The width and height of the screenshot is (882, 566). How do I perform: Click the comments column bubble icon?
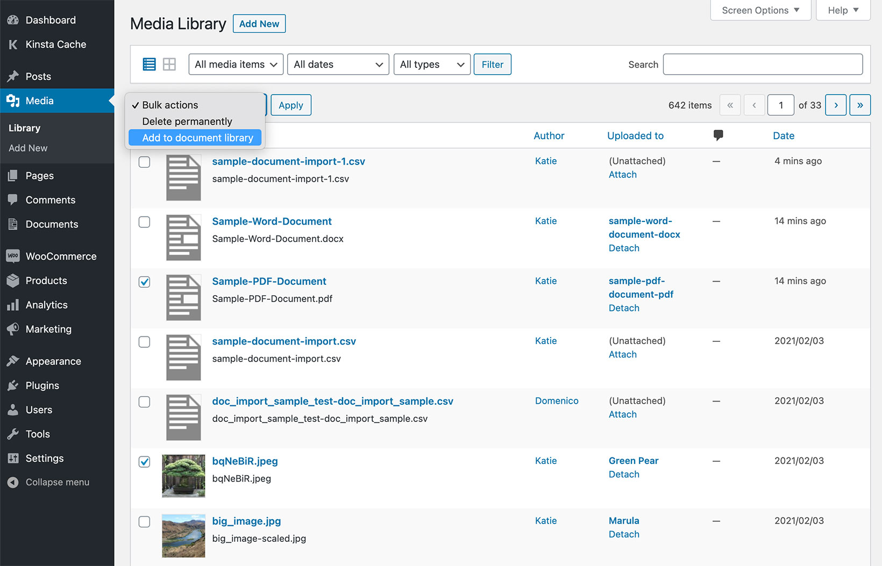coord(718,135)
